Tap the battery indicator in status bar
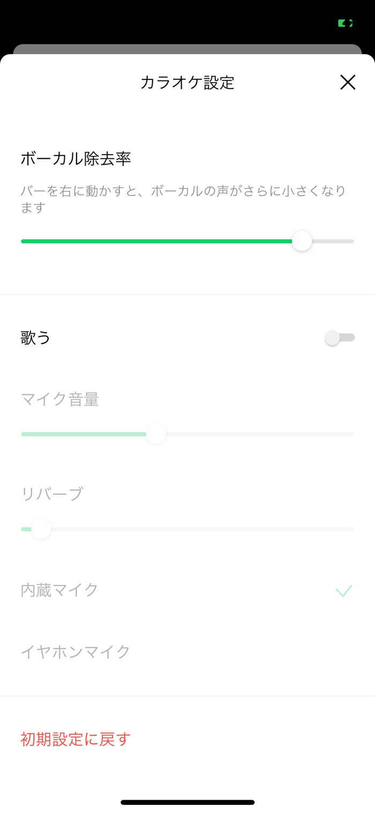The height and width of the screenshot is (813, 375). point(344,23)
